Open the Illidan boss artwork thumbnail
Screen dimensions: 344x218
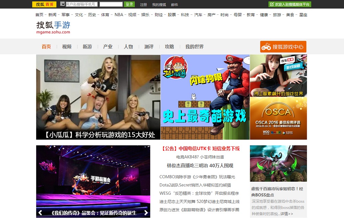[x=278, y=163]
